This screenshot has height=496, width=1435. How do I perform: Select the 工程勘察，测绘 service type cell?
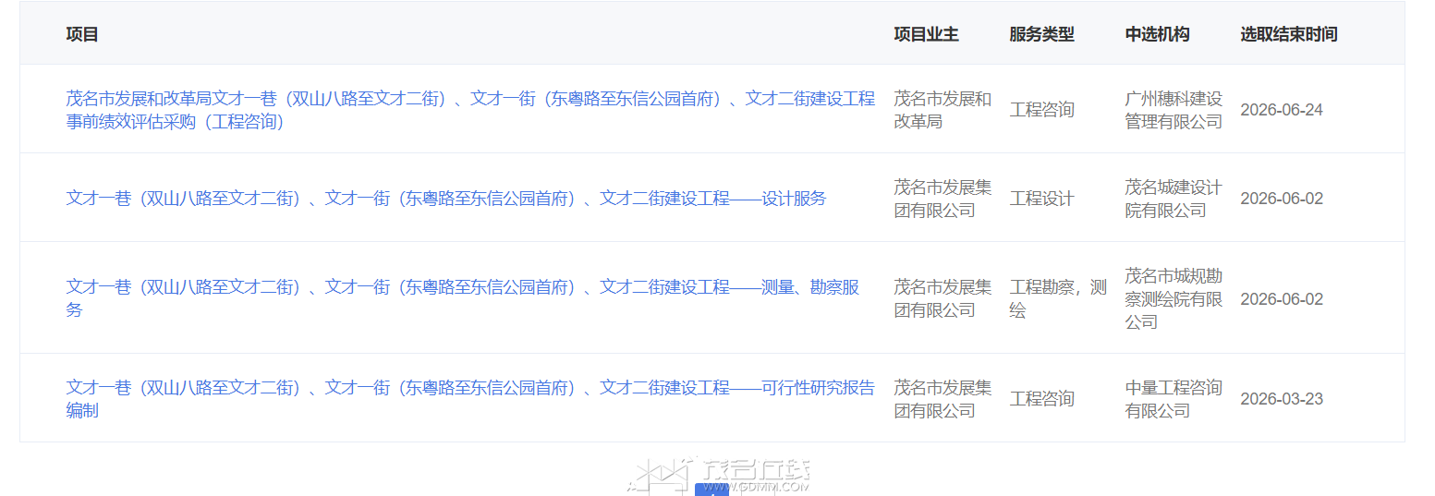click(x=1058, y=298)
